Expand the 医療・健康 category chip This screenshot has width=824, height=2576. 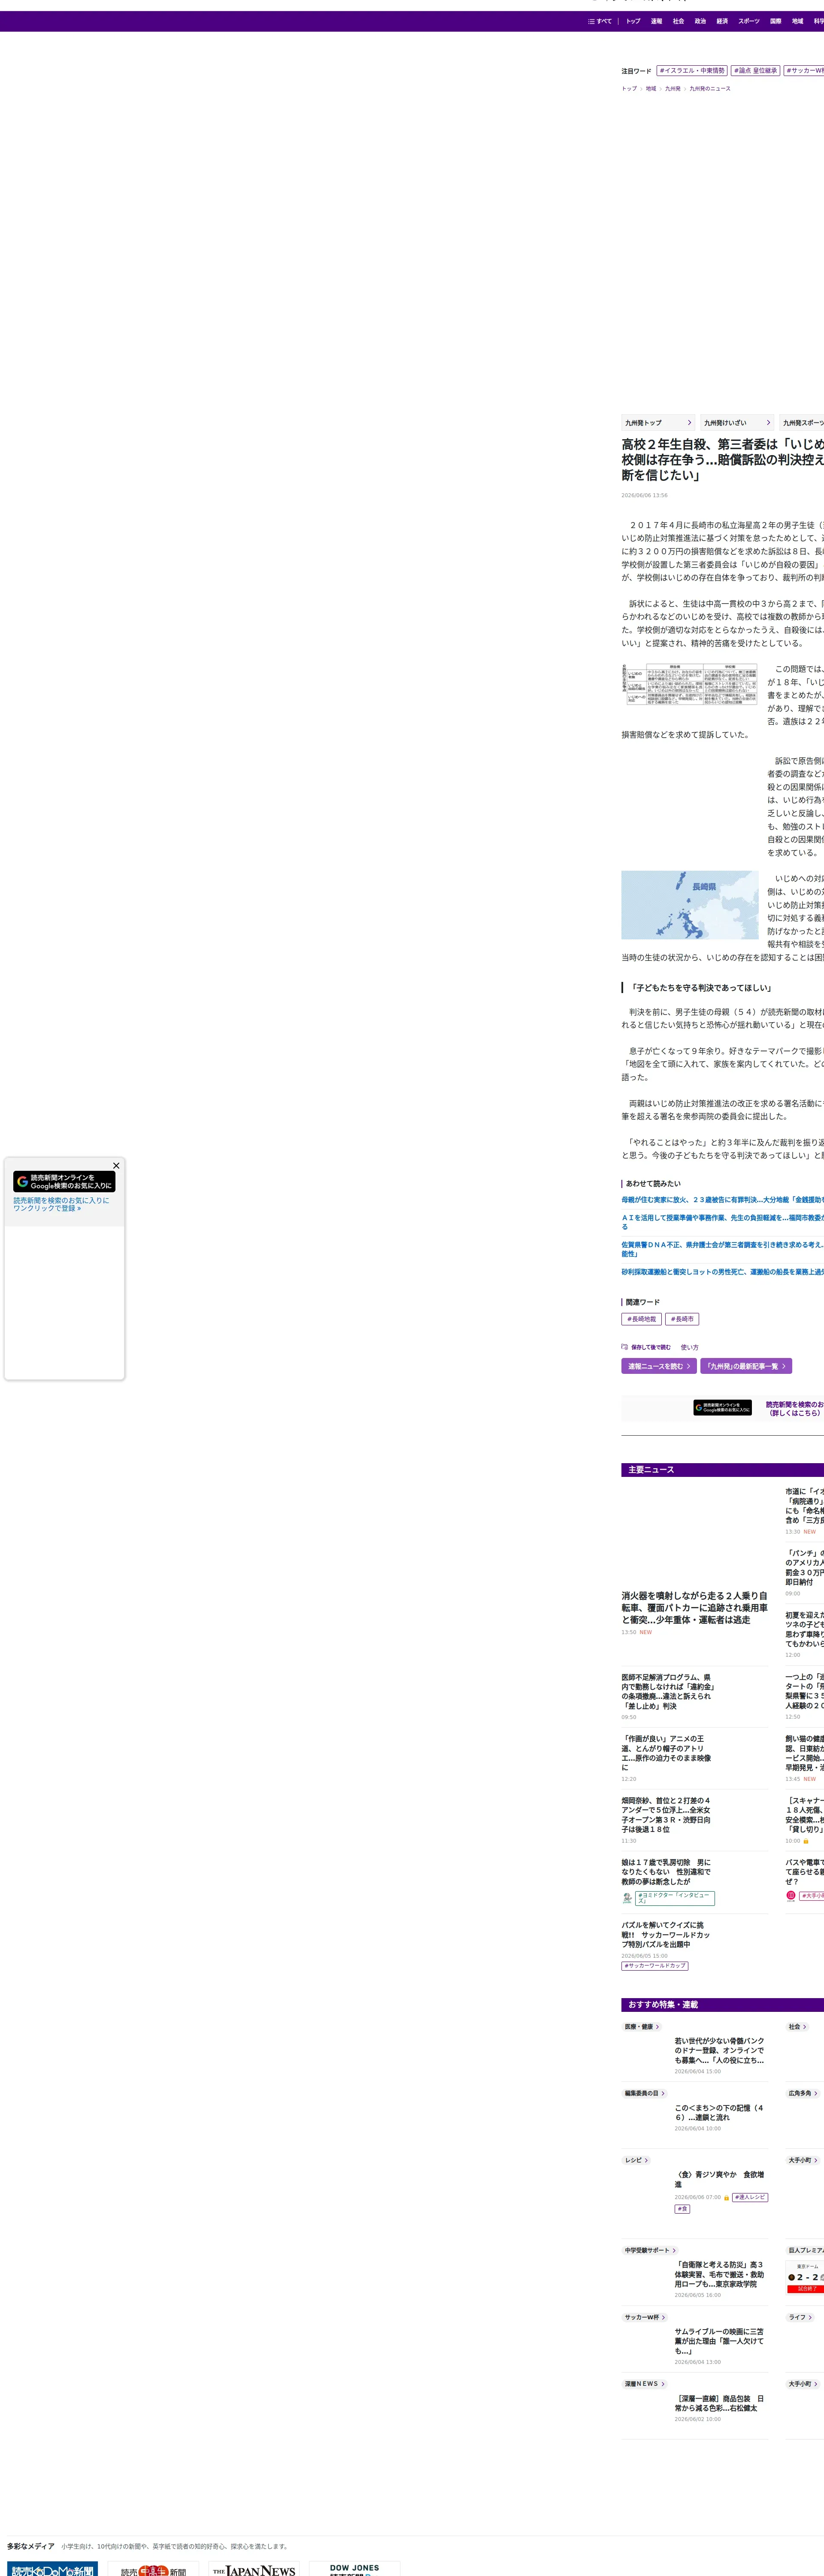point(642,2027)
